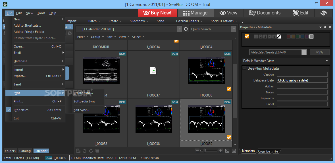The image size is (335, 163).
Task: Choose Print in File menu
Action: click(x=38, y=101)
